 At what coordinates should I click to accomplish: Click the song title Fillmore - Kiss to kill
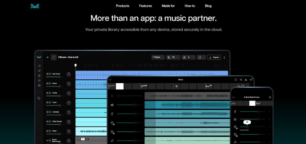[x=68, y=57]
